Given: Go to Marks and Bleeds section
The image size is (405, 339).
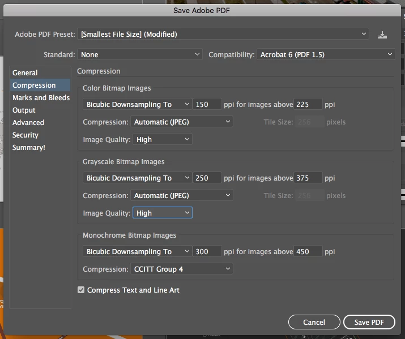Looking at the screenshot, I should [40, 97].
